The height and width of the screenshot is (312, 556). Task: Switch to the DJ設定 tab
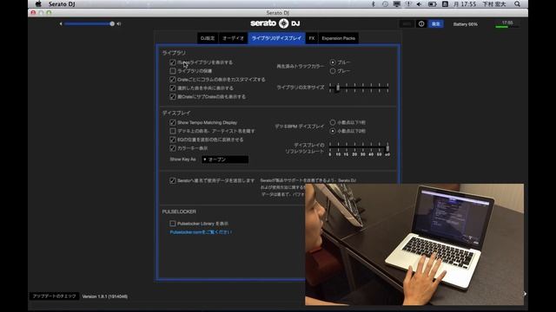[208, 38]
